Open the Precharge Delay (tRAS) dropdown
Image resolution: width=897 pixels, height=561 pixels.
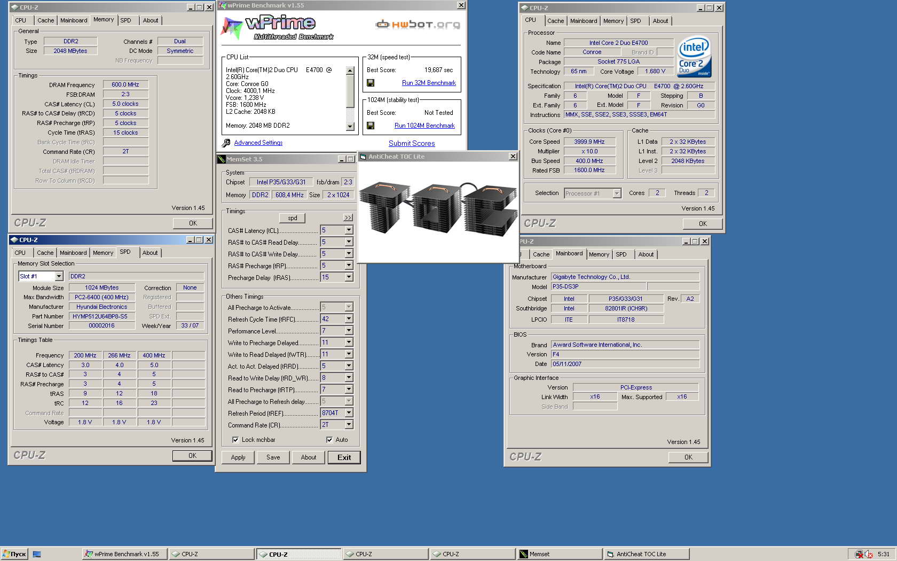[349, 277]
